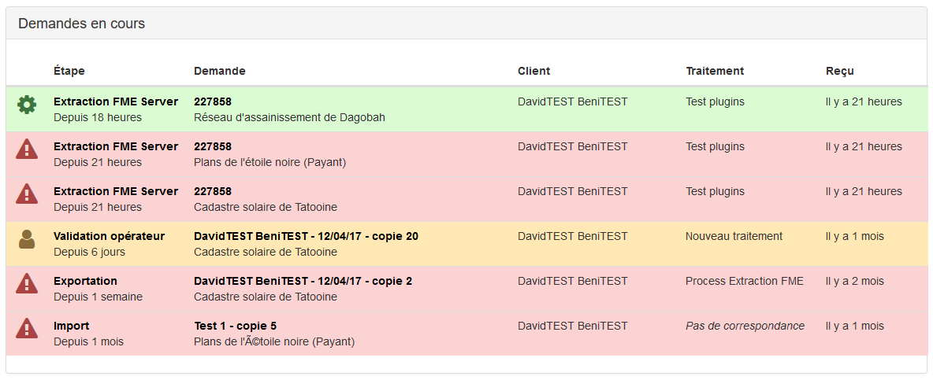Click the warning icon on Exportation row
This screenshot has height=380, width=933.
(x=27, y=284)
